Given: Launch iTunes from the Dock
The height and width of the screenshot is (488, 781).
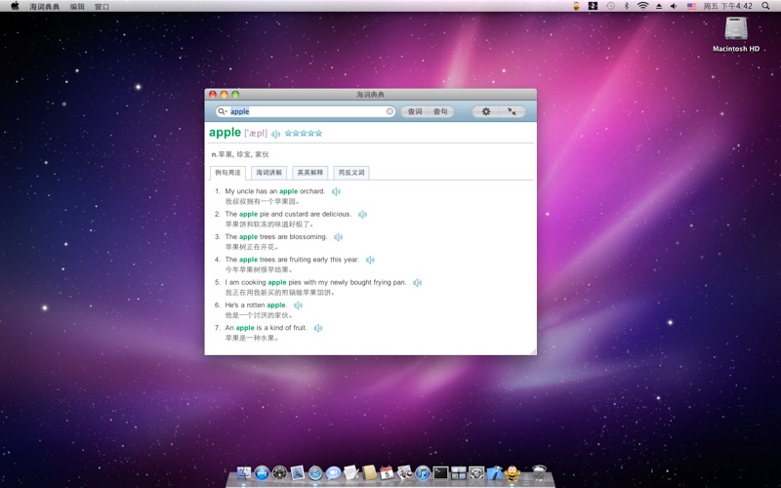Looking at the screenshot, I should coord(423,473).
